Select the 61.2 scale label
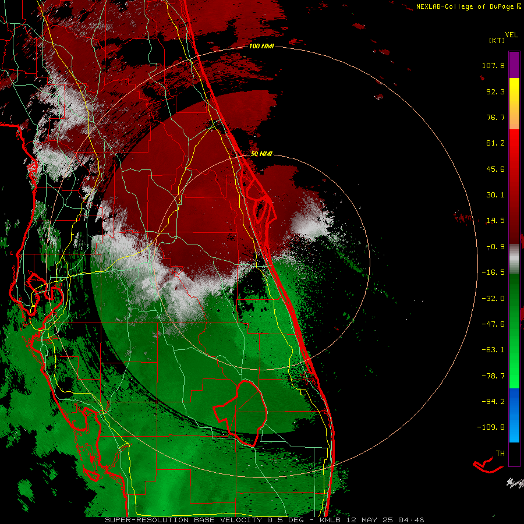 click(495, 143)
